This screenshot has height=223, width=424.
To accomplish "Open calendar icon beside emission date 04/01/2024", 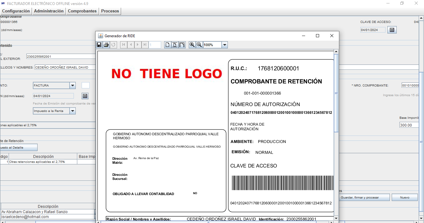I will (x=85, y=96).
